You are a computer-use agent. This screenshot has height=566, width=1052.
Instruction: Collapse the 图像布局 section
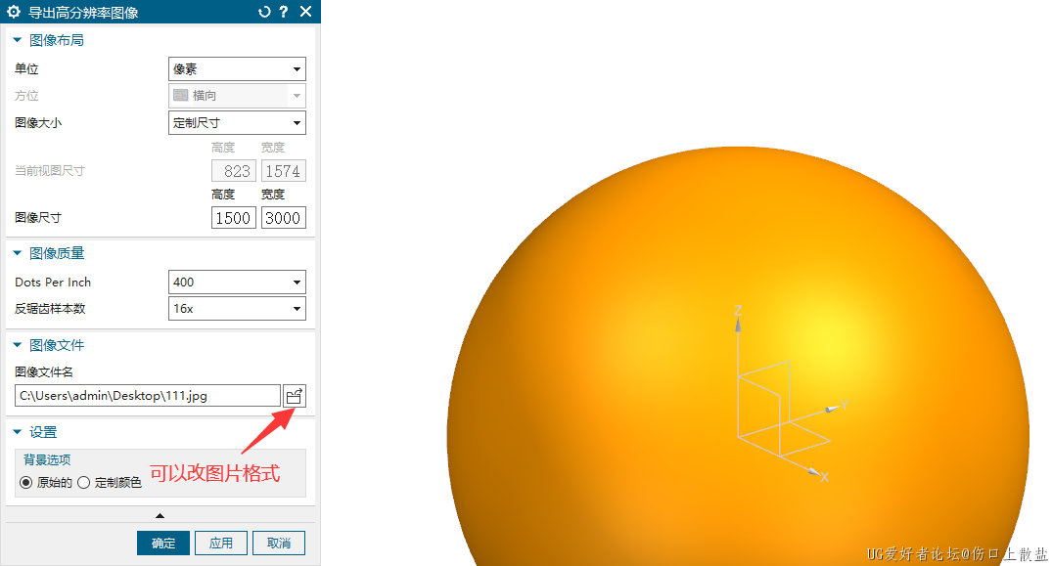17,40
